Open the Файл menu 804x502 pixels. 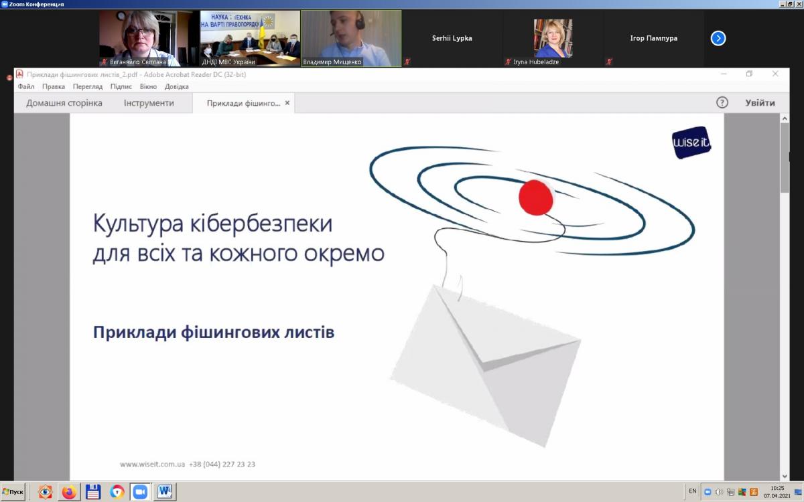26,86
